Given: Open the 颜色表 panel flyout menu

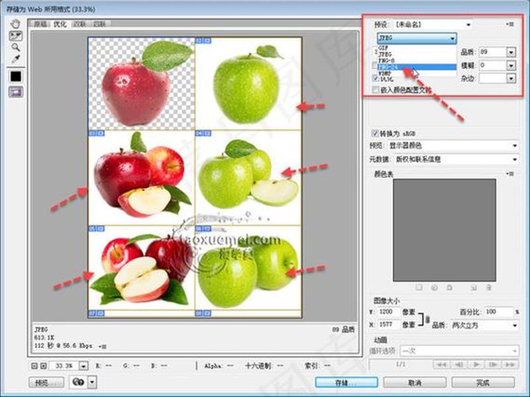Looking at the screenshot, I should pyautogui.click(x=510, y=174).
